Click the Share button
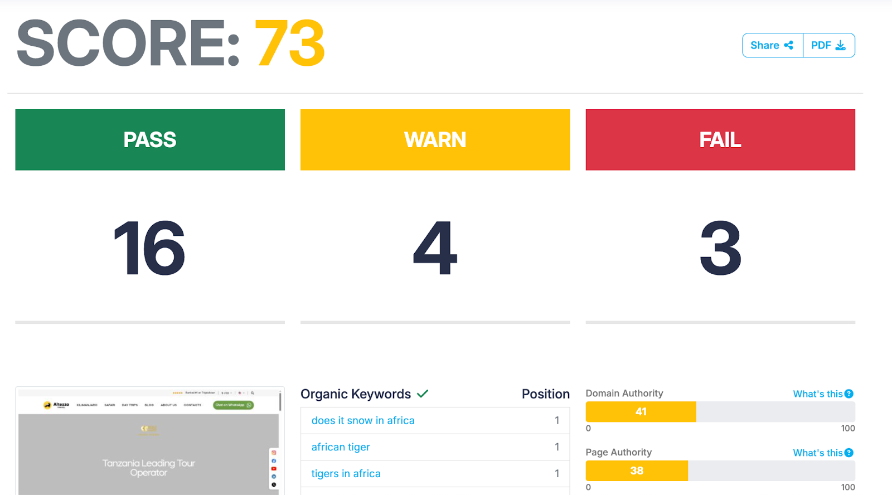Viewport: 892px width, 495px height. pos(772,45)
